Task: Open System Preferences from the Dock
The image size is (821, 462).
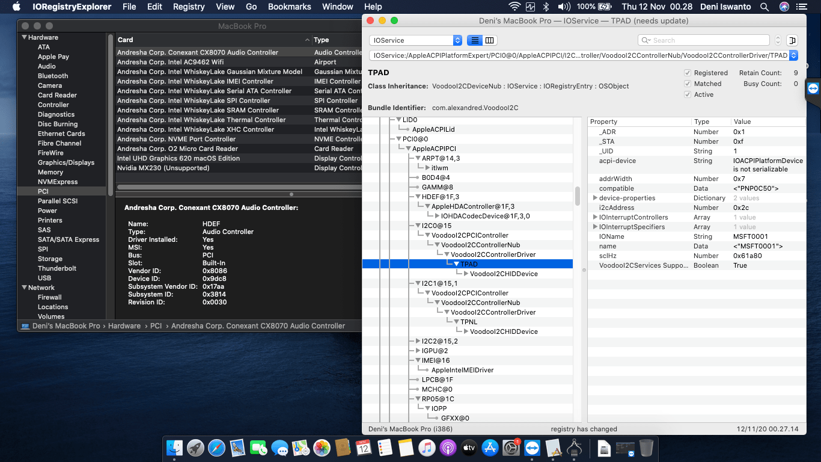Action: (511, 448)
